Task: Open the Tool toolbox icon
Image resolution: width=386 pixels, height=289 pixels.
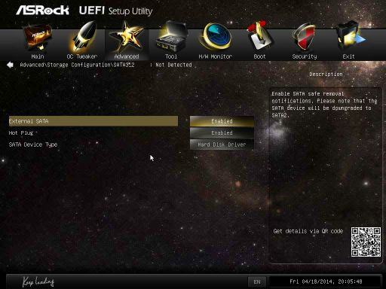Action: tap(172, 37)
